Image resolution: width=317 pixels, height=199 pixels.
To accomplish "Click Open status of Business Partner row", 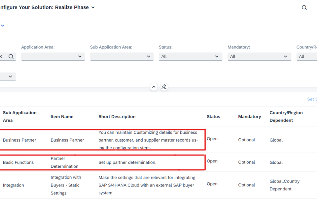I will point(212,139).
